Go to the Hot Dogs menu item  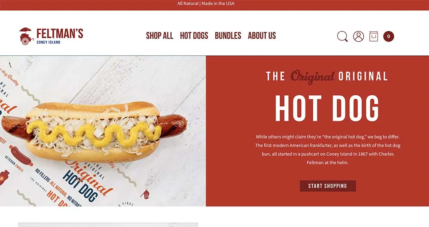194,36
